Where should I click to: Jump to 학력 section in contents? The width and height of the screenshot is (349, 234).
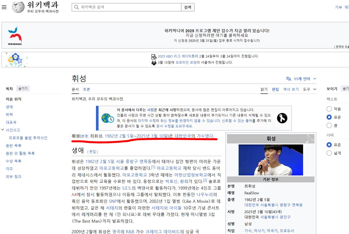[9, 115]
